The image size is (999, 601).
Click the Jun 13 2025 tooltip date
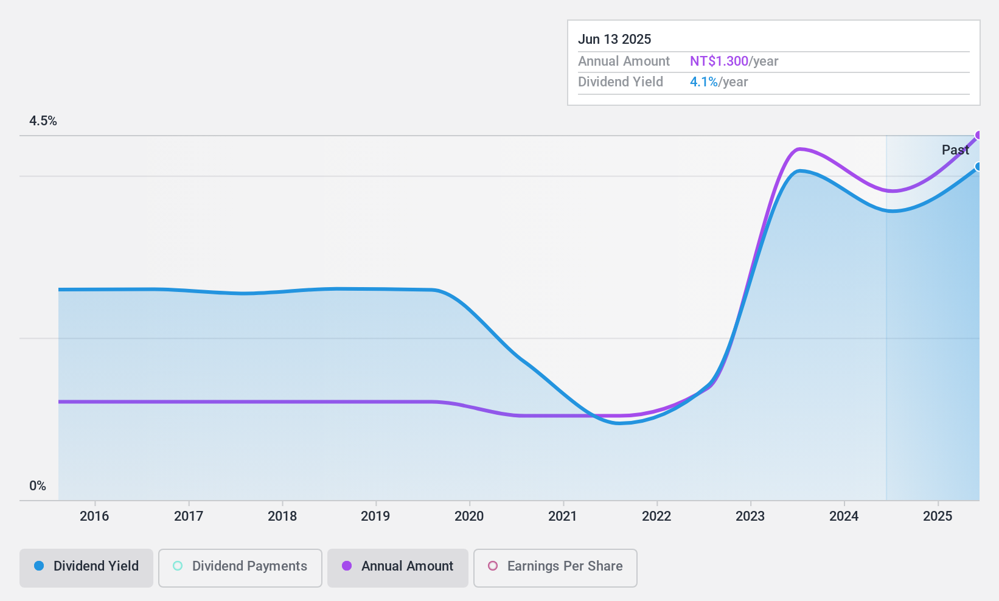pyautogui.click(x=614, y=39)
